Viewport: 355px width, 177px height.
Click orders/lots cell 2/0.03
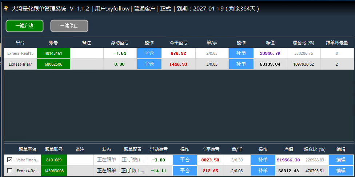(212, 54)
